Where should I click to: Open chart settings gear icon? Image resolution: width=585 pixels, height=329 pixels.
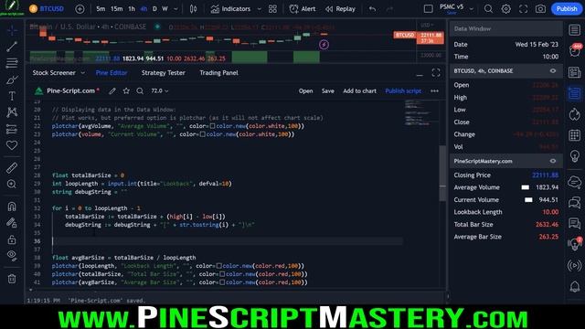point(505,9)
